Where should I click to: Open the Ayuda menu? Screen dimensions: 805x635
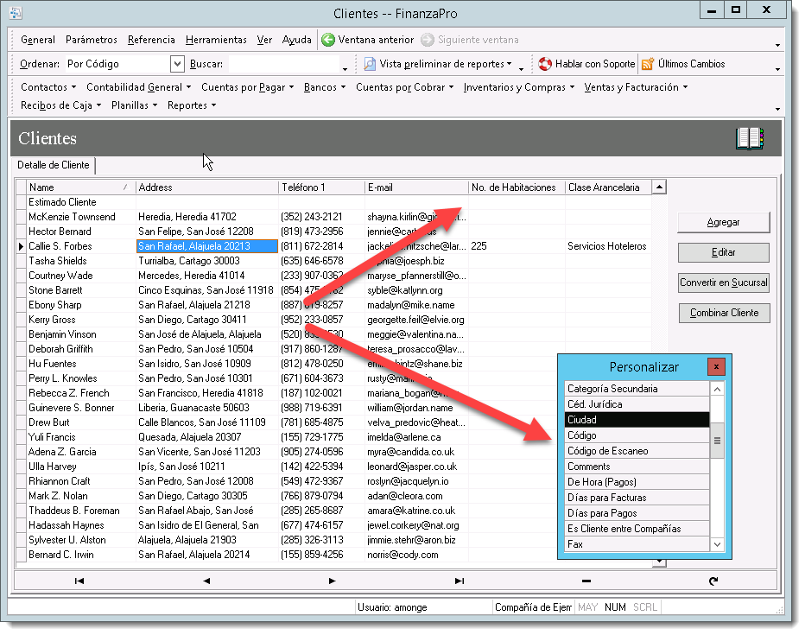pyautogui.click(x=297, y=40)
